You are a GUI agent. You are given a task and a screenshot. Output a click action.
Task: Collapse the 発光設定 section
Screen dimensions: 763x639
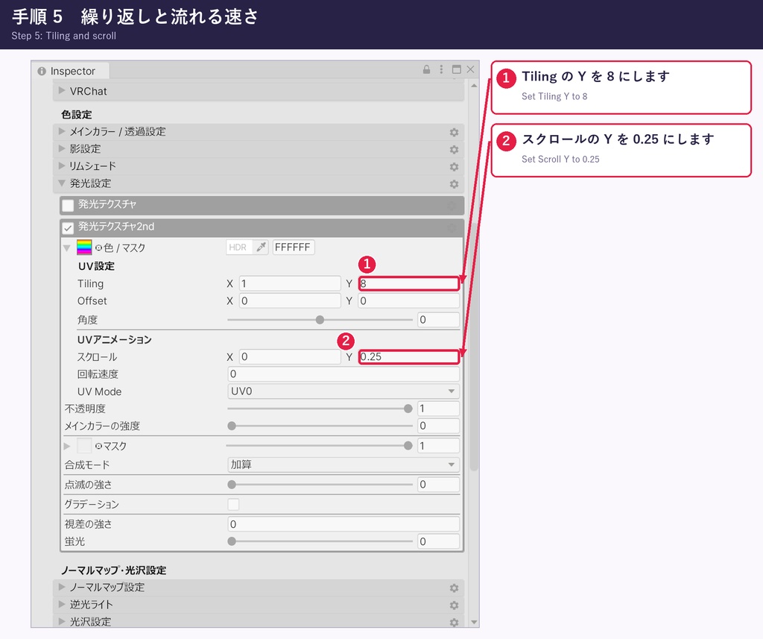coord(61,183)
